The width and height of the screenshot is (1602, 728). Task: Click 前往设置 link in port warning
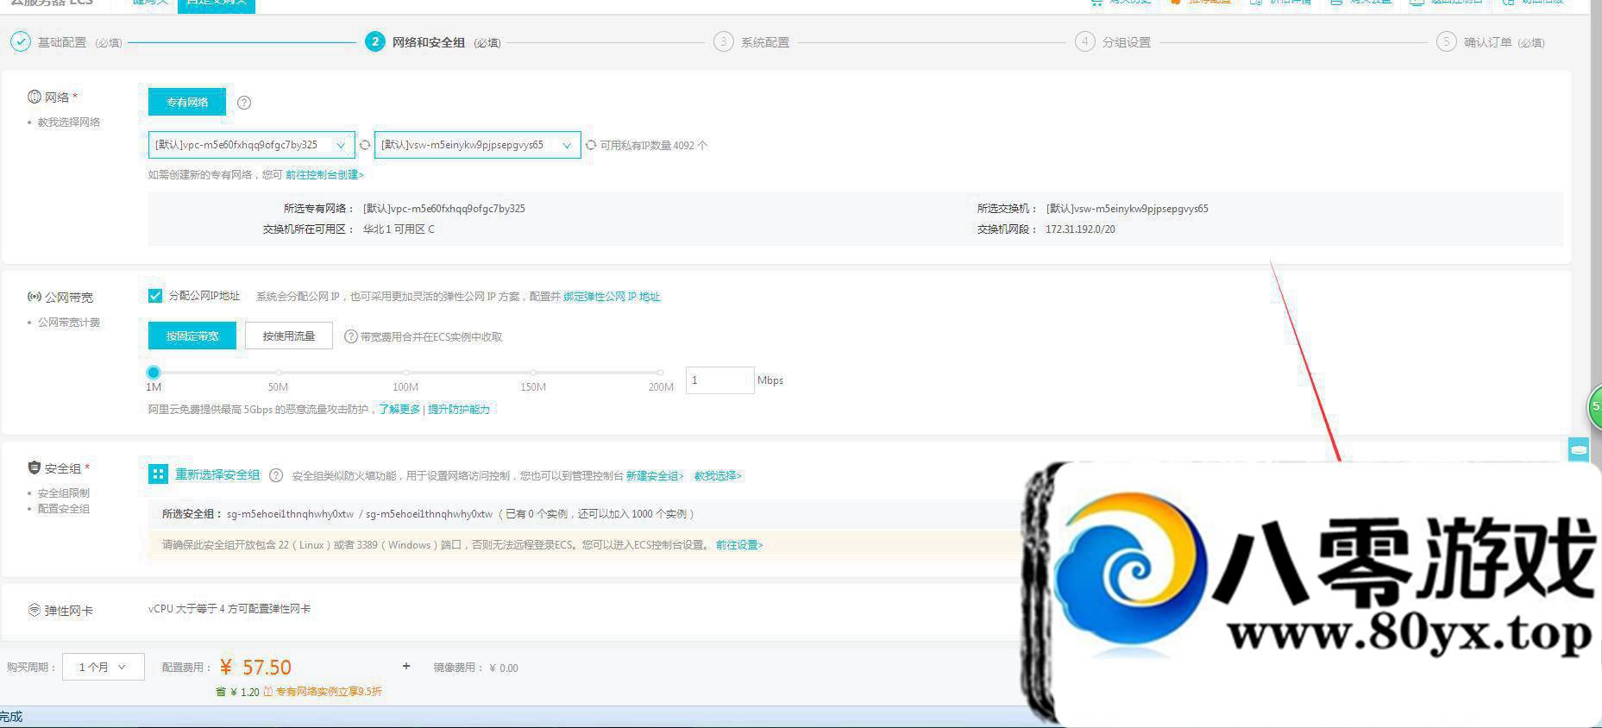pos(739,545)
